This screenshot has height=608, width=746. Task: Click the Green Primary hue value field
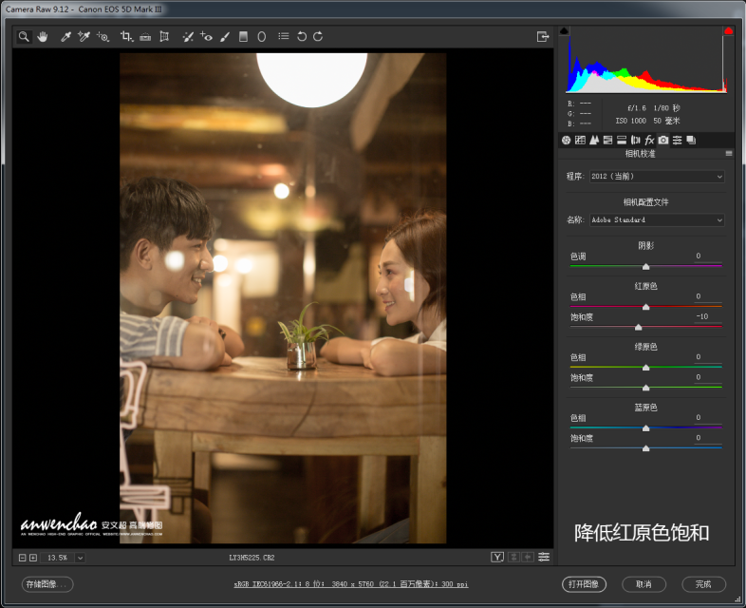[707, 357]
